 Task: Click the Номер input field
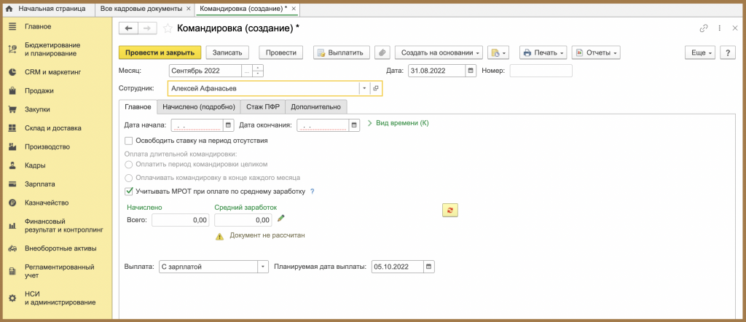coord(541,71)
